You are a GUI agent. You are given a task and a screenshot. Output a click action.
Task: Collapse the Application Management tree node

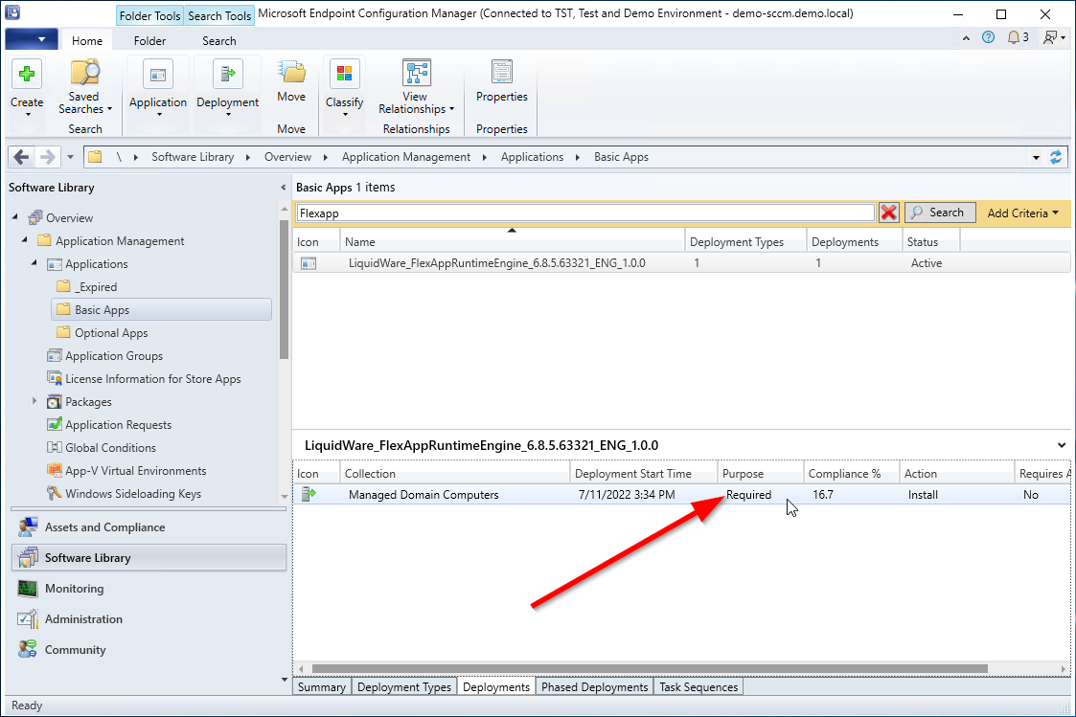[x=25, y=241]
